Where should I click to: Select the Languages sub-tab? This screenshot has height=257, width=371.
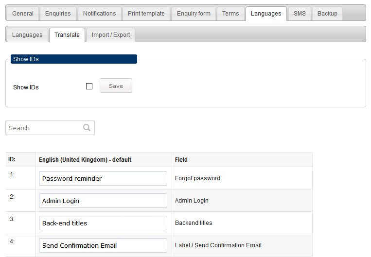[27, 35]
